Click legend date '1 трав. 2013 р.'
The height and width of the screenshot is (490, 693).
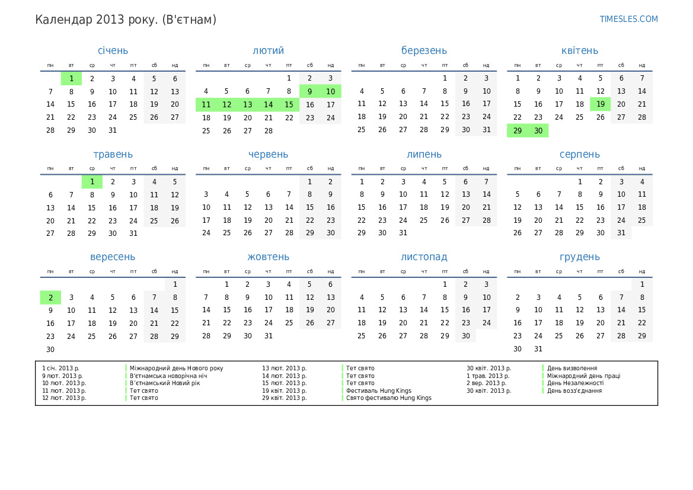pyautogui.click(x=488, y=376)
